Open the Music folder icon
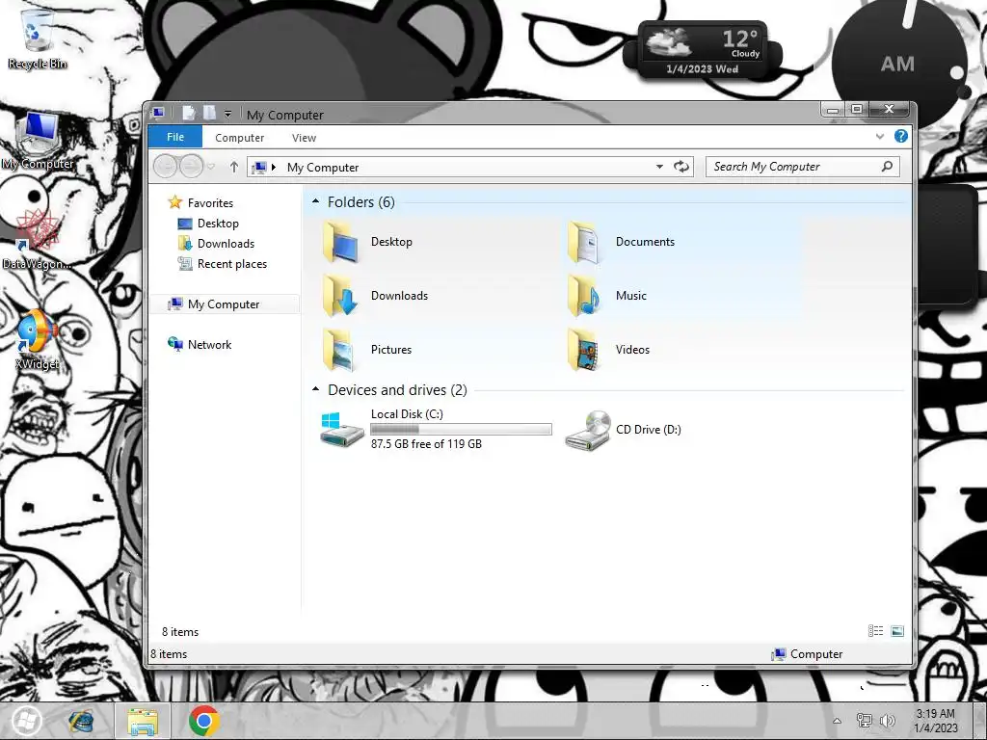The image size is (987, 740). pos(585,296)
